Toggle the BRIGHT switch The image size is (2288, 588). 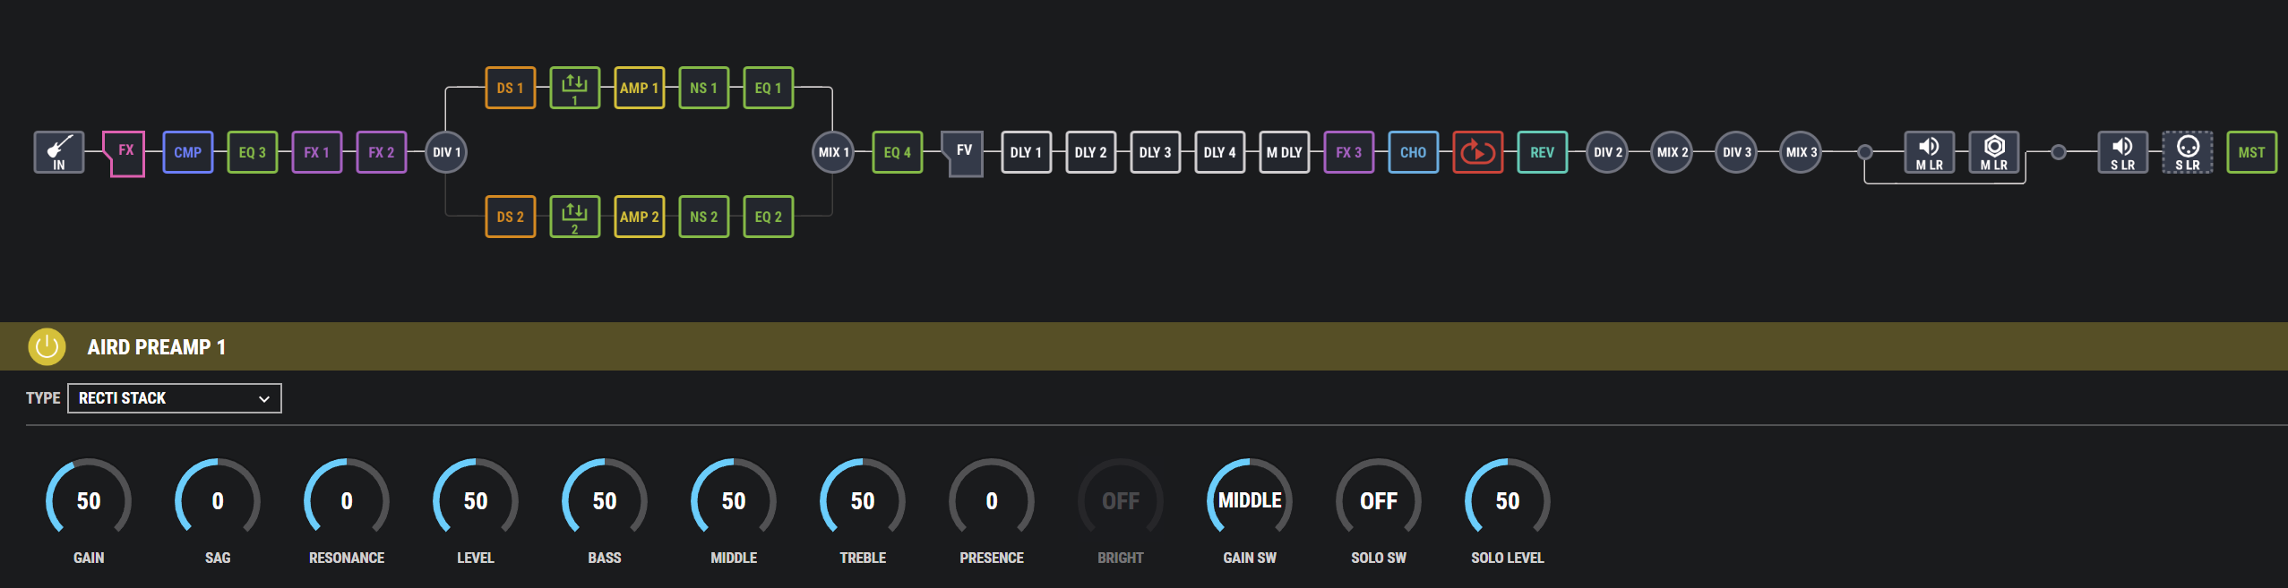[x=1120, y=500]
